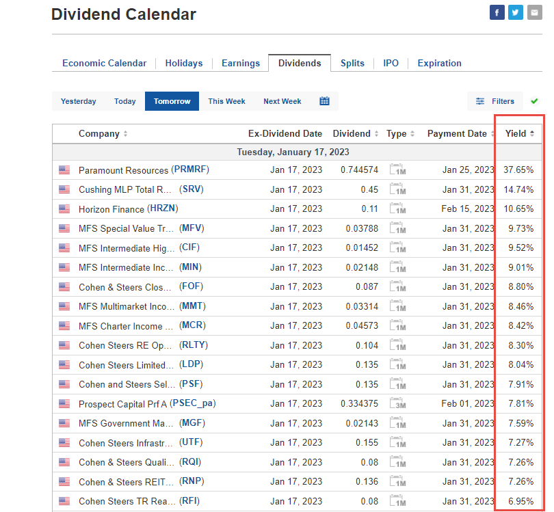Show This Week dividends
Image resolution: width=554 pixels, height=512 pixels.
(226, 101)
